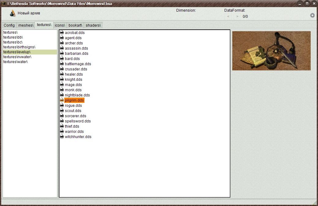Select the textures\nvwater\ folder
The width and height of the screenshot is (318, 206).
[30, 57]
